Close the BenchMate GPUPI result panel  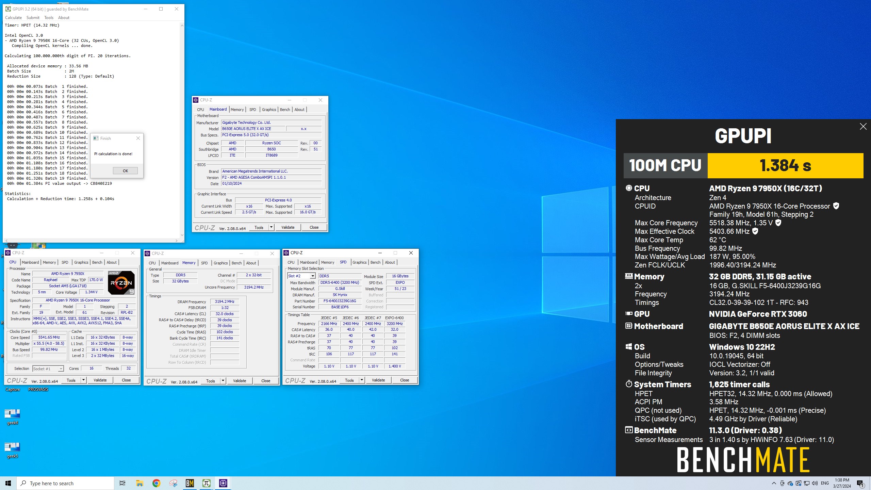point(863,127)
